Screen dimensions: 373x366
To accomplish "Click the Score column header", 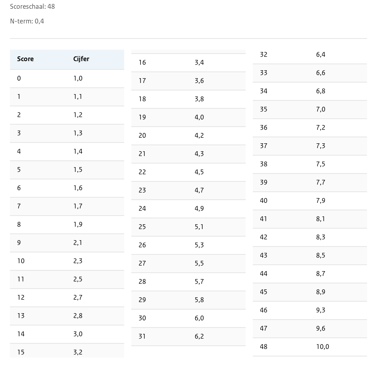I will point(25,59).
